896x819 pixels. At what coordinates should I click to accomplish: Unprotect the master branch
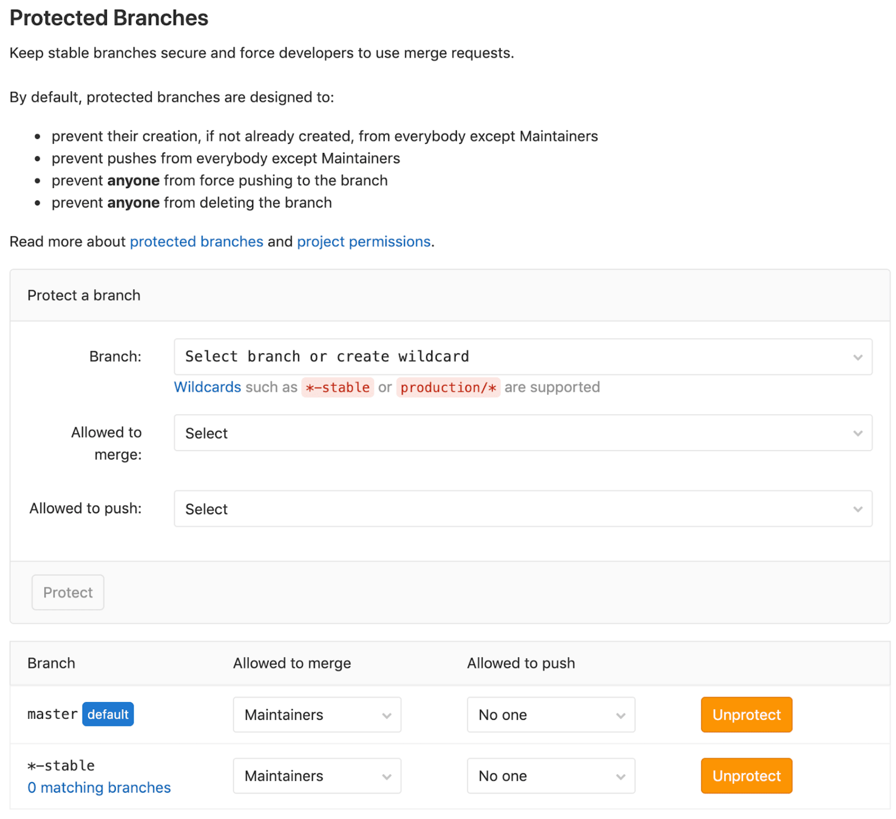pyautogui.click(x=746, y=715)
